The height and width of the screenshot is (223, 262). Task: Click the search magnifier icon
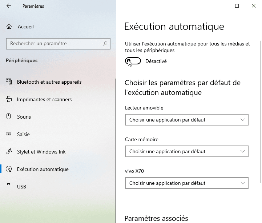pos(105,44)
